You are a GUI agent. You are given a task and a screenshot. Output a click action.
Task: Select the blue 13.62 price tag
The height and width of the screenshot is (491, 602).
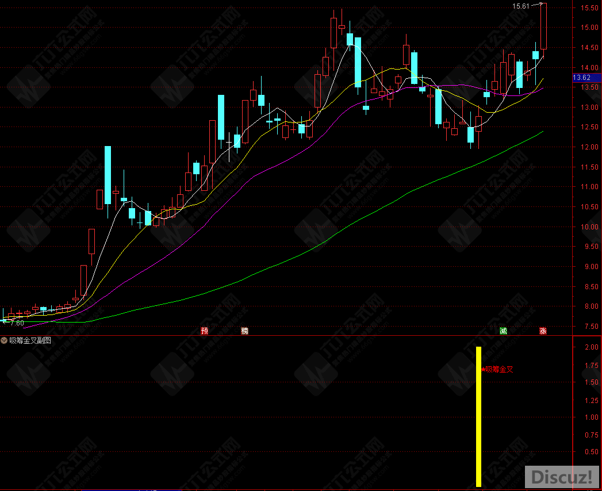(x=582, y=78)
